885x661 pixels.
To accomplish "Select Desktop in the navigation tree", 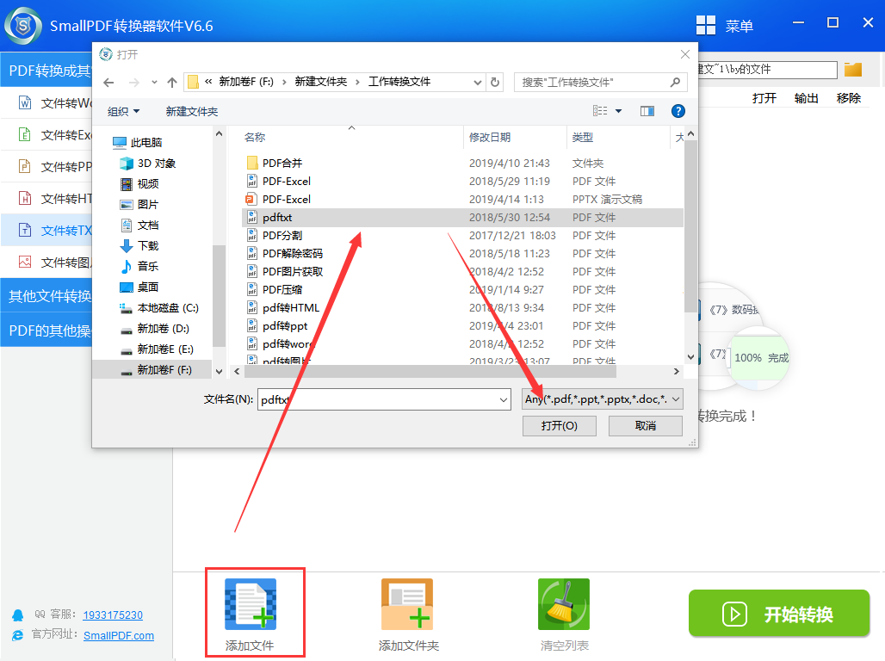I will [x=140, y=287].
